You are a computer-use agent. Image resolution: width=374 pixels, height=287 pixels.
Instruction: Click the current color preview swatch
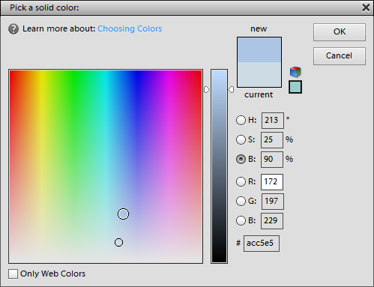tap(259, 74)
